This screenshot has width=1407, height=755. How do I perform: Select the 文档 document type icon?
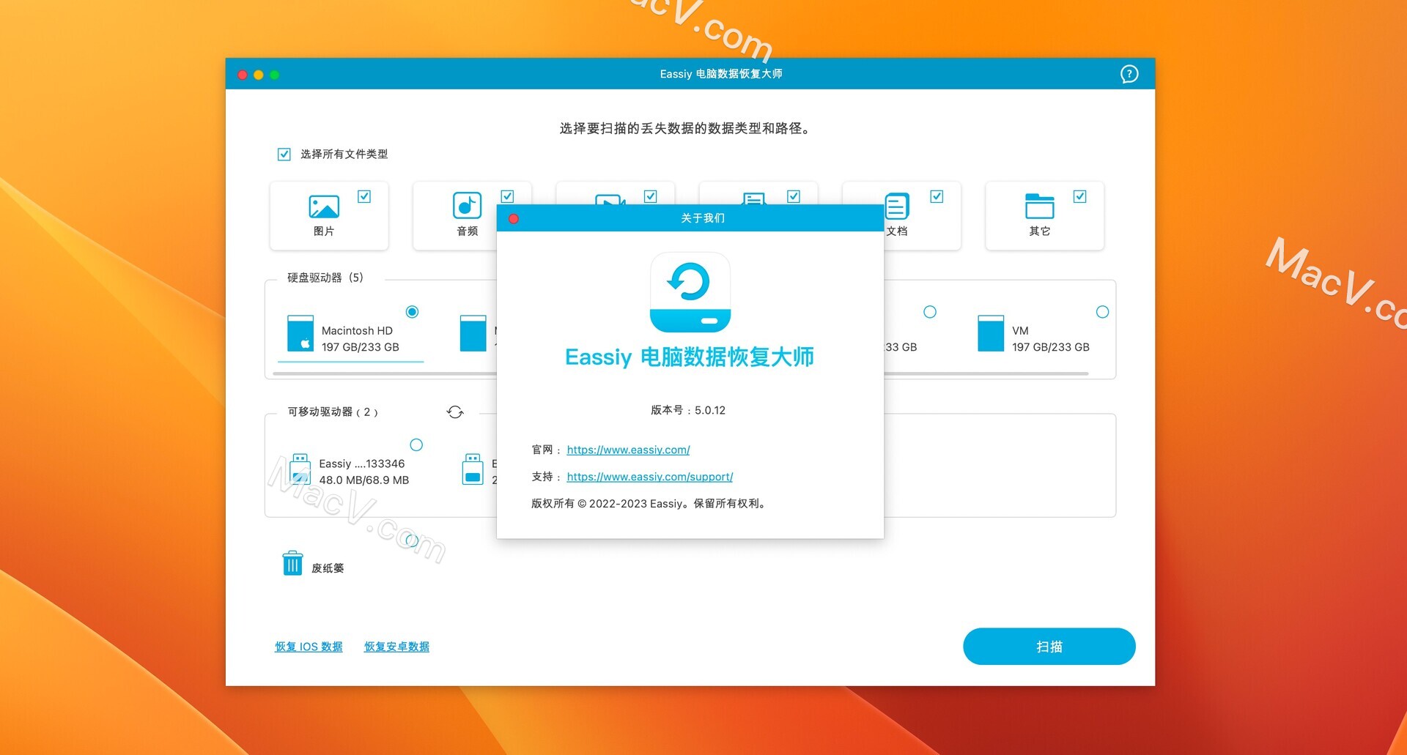coord(898,206)
